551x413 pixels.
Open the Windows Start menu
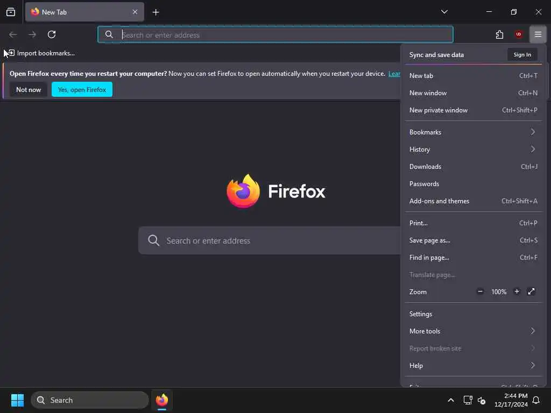coord(17,400)
